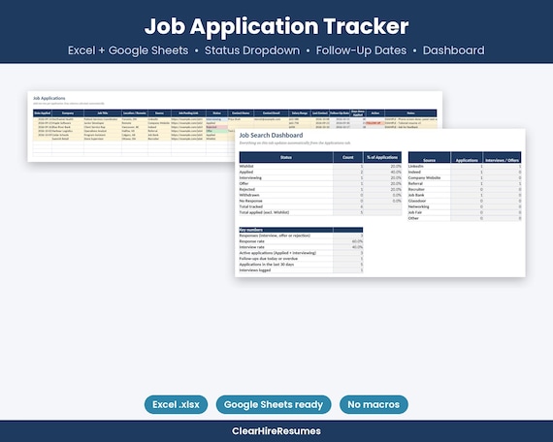Select the Indeed row in the dashboard source table
Screen dimensions: 553x442
pyautogui.click(x=465, y=172)
